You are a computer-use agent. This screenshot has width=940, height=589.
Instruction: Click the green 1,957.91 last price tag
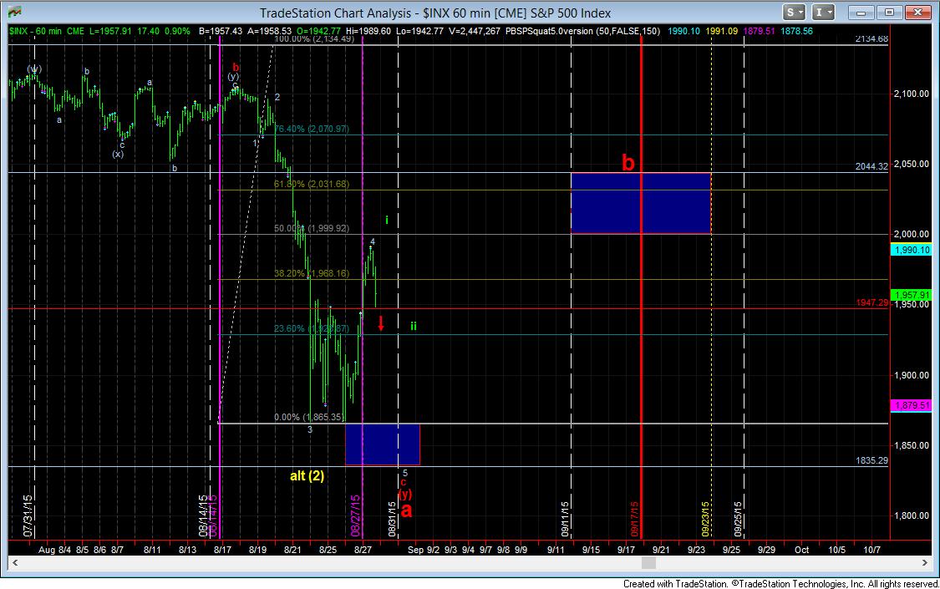911,296
